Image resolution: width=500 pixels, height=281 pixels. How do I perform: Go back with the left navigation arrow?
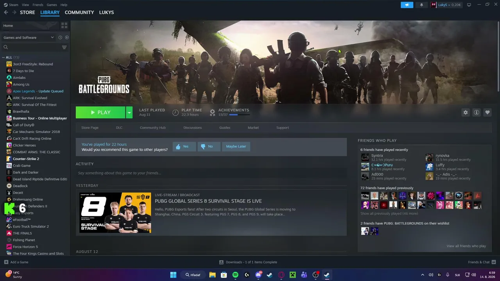(6, 12)
